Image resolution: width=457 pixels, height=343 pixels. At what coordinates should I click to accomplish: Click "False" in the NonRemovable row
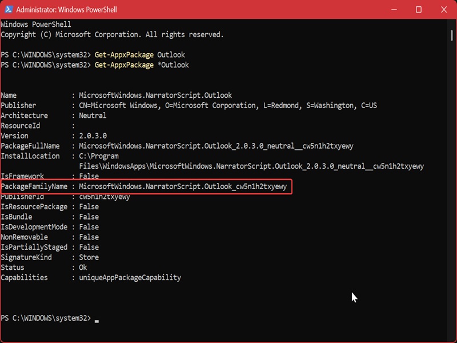(89, 237)
